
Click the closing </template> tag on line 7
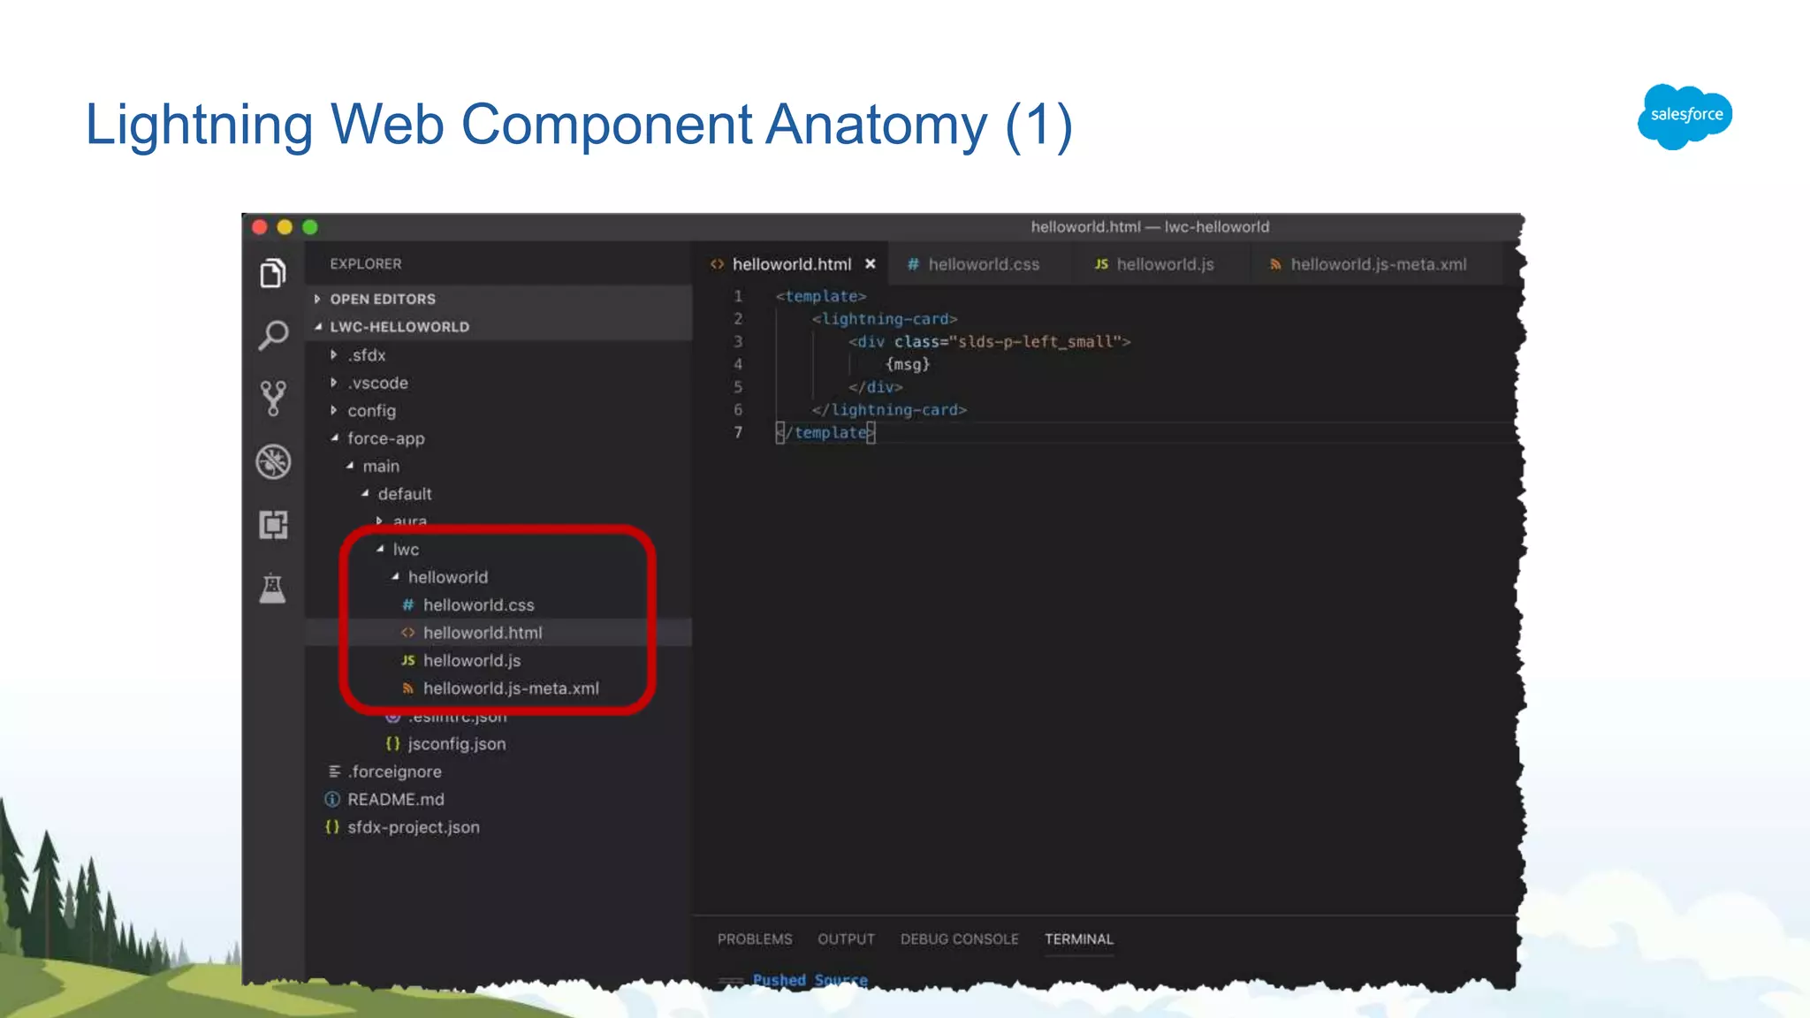point(825,432)
